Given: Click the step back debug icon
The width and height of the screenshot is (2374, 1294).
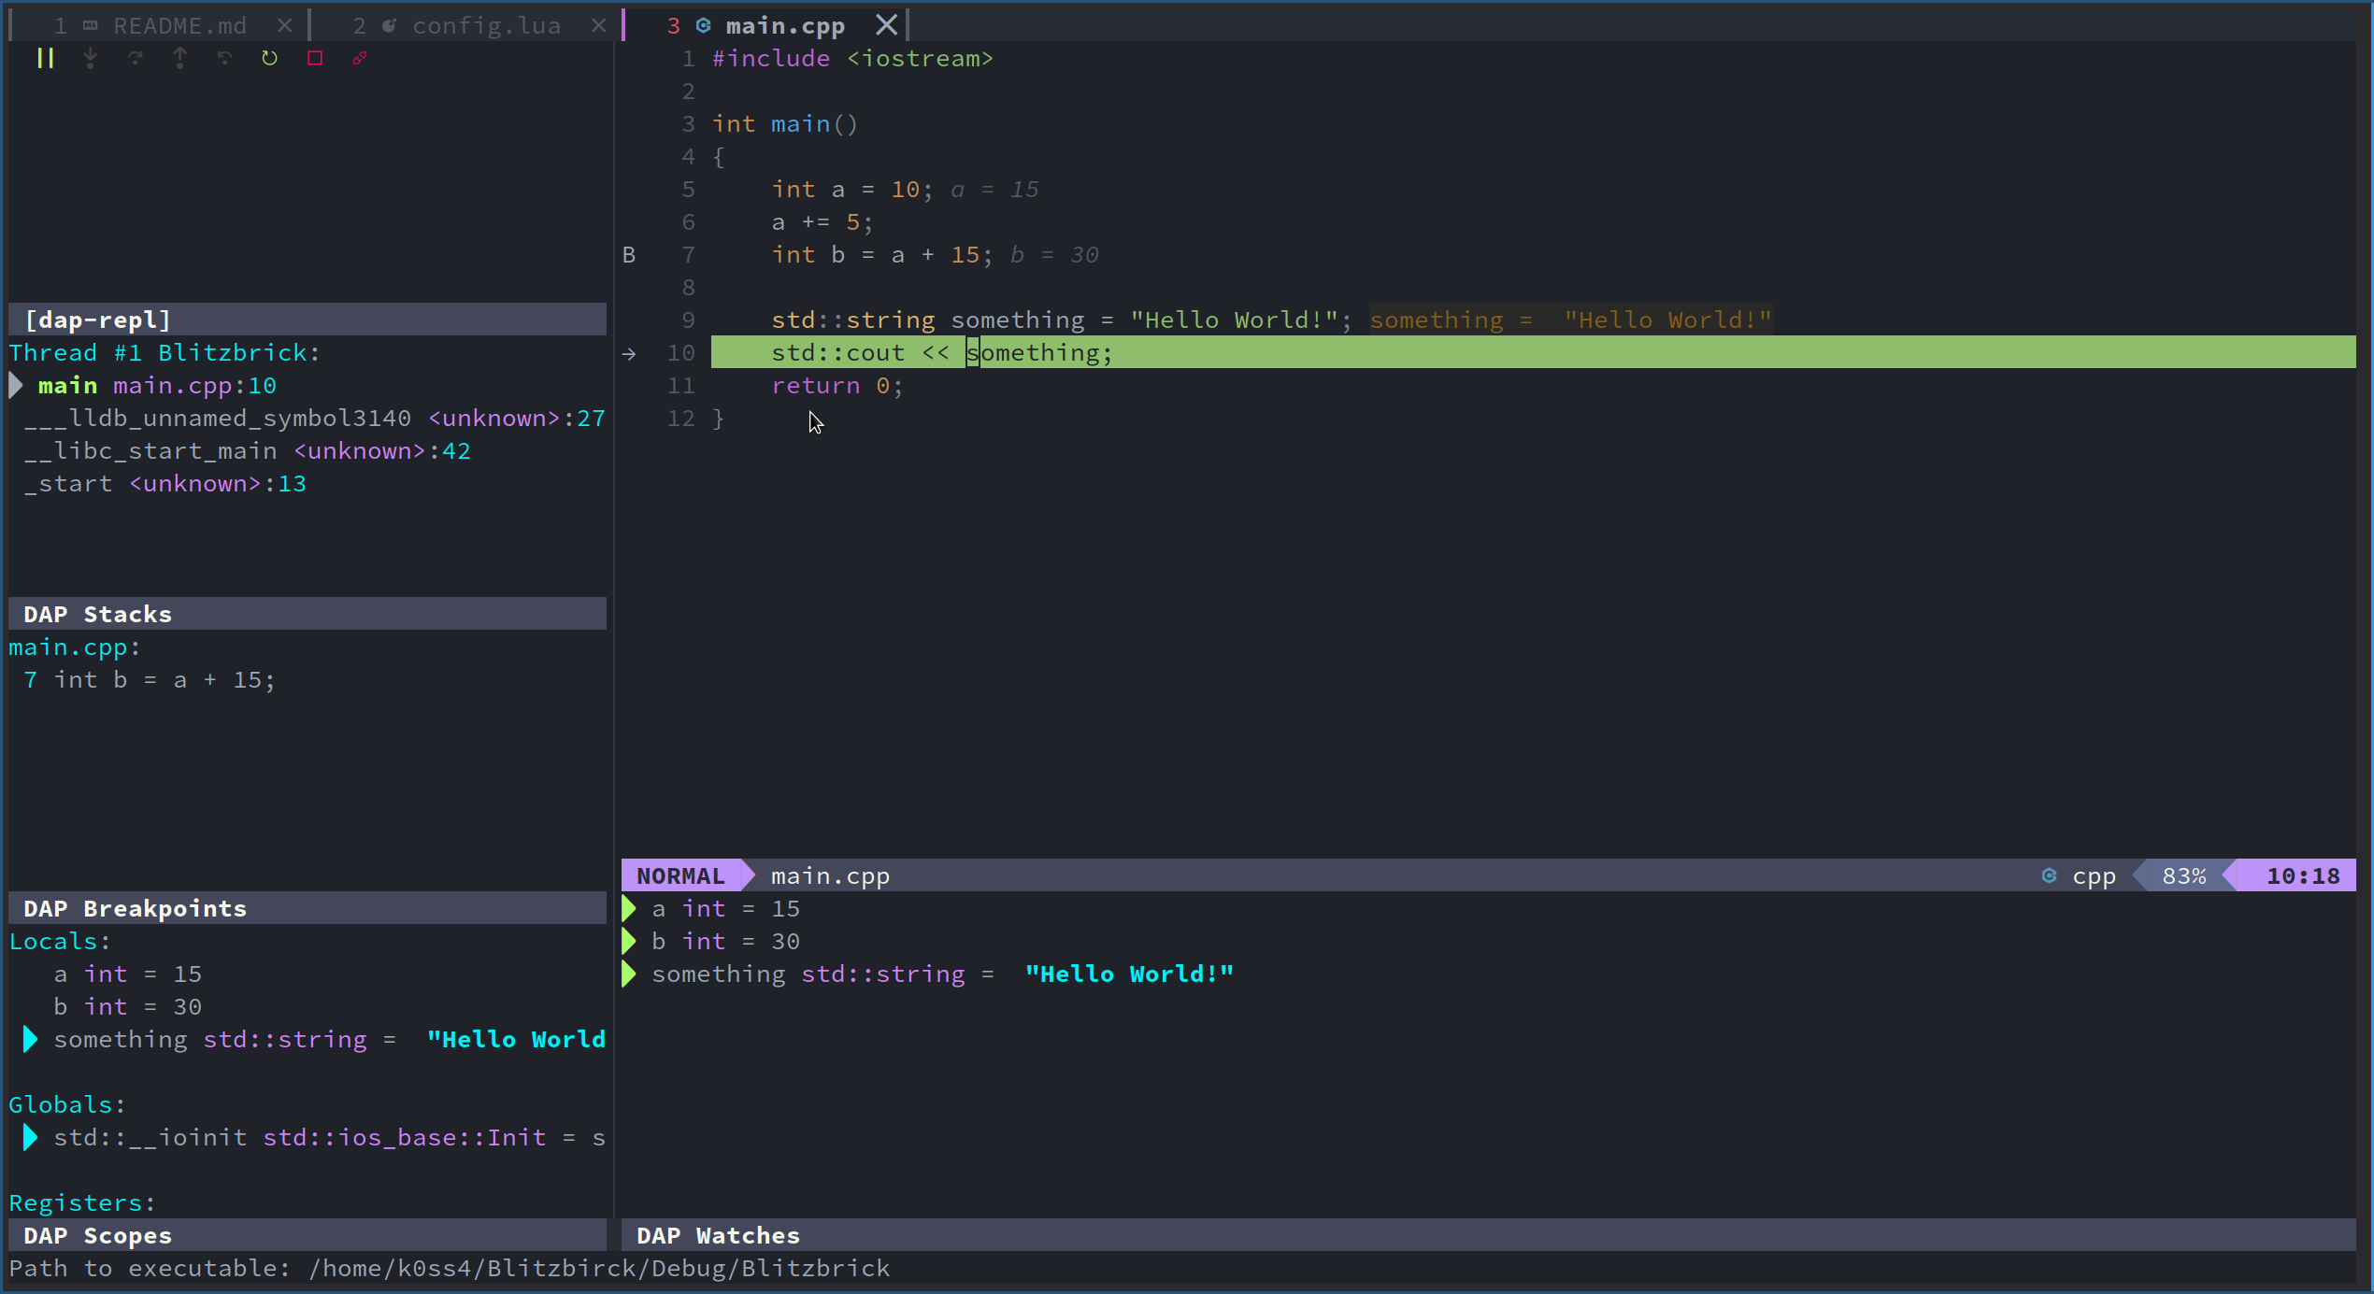Looking at the screenshot, I should (x=224, y=58).
